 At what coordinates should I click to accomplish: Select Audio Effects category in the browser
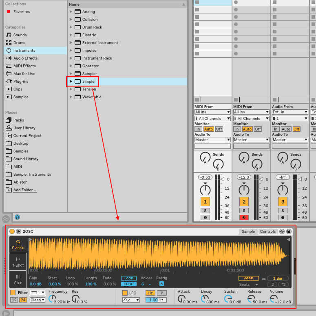coord(25,58)
